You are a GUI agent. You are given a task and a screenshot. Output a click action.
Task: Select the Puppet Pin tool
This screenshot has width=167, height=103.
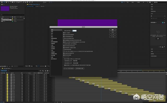coord(32,2)
